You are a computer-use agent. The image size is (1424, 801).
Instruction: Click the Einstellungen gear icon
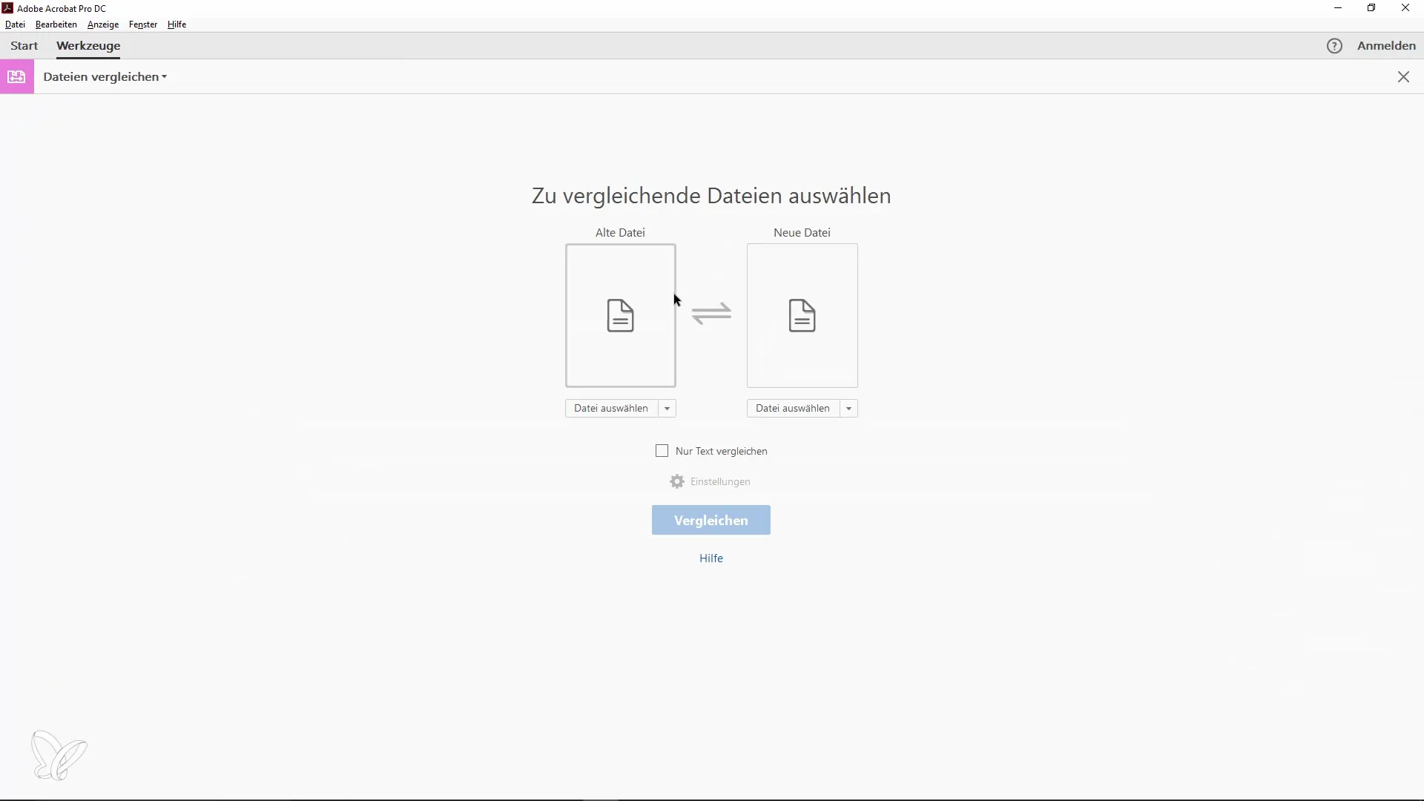pos(676,481)
